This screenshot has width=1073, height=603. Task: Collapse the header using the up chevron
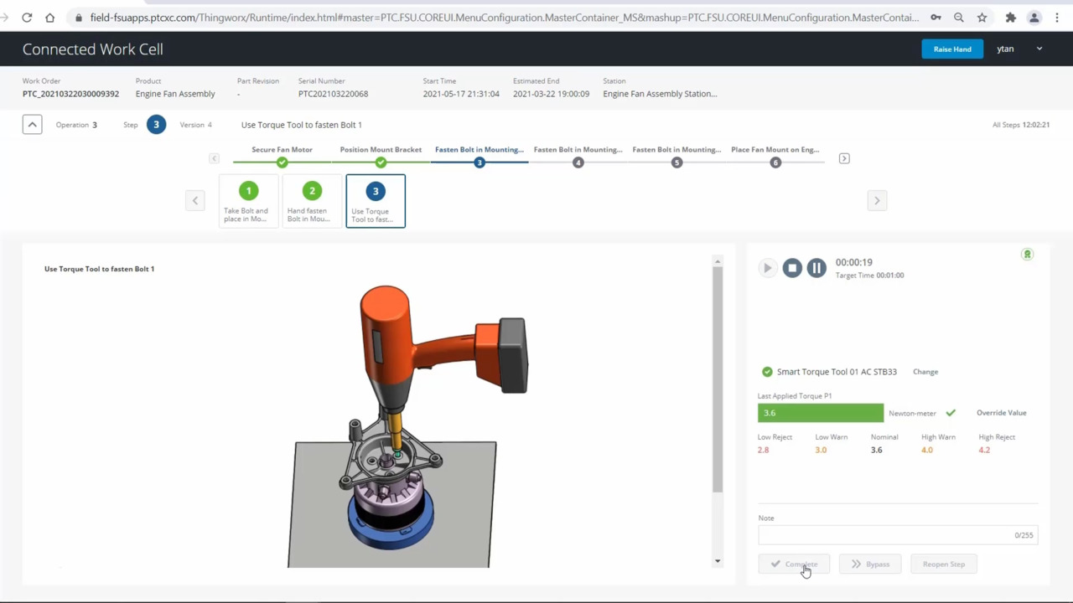click(32, 124)
